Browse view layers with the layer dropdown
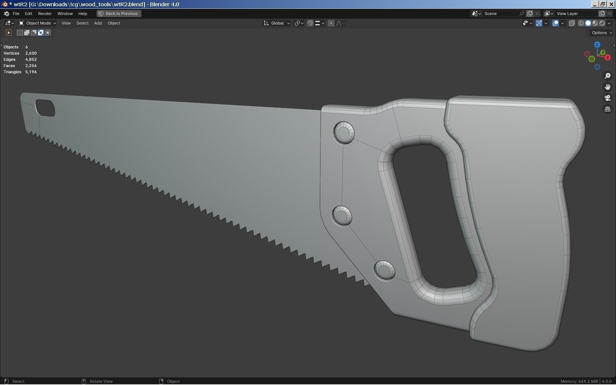Image resolution: width=616 pixels, height=385 pixels. [549, 14]
